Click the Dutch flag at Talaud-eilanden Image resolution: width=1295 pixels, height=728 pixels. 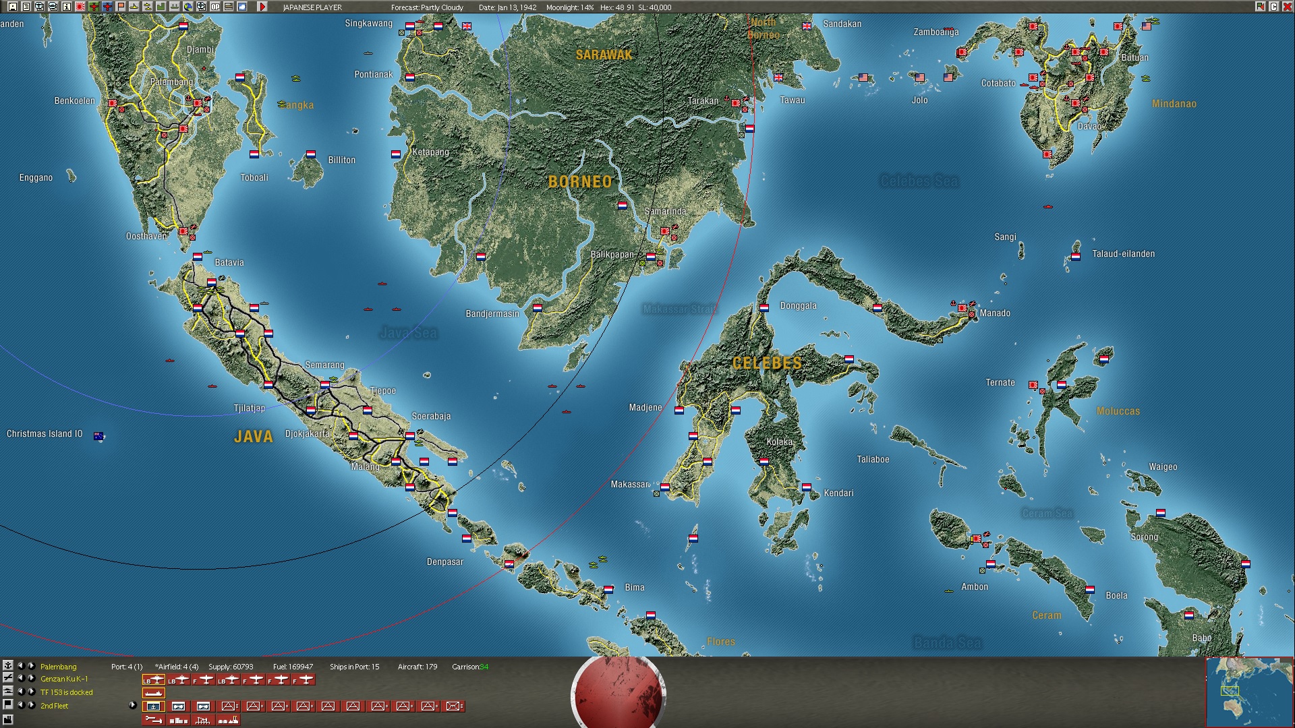(1076, 257)
